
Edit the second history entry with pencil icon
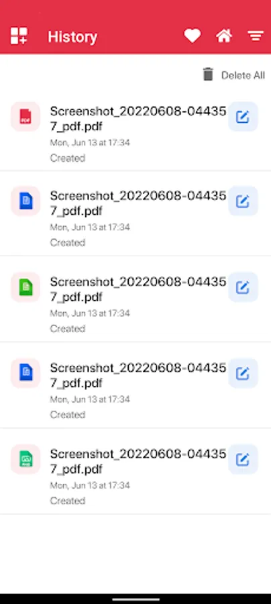[243, 201]
